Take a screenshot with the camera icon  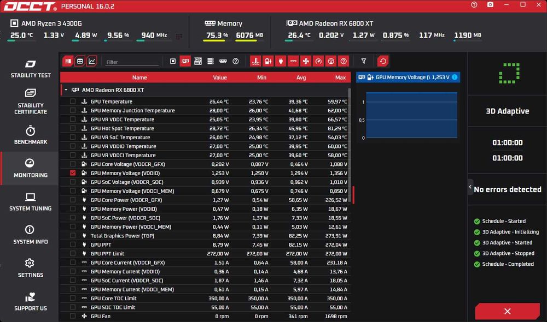tap(490, 5)
